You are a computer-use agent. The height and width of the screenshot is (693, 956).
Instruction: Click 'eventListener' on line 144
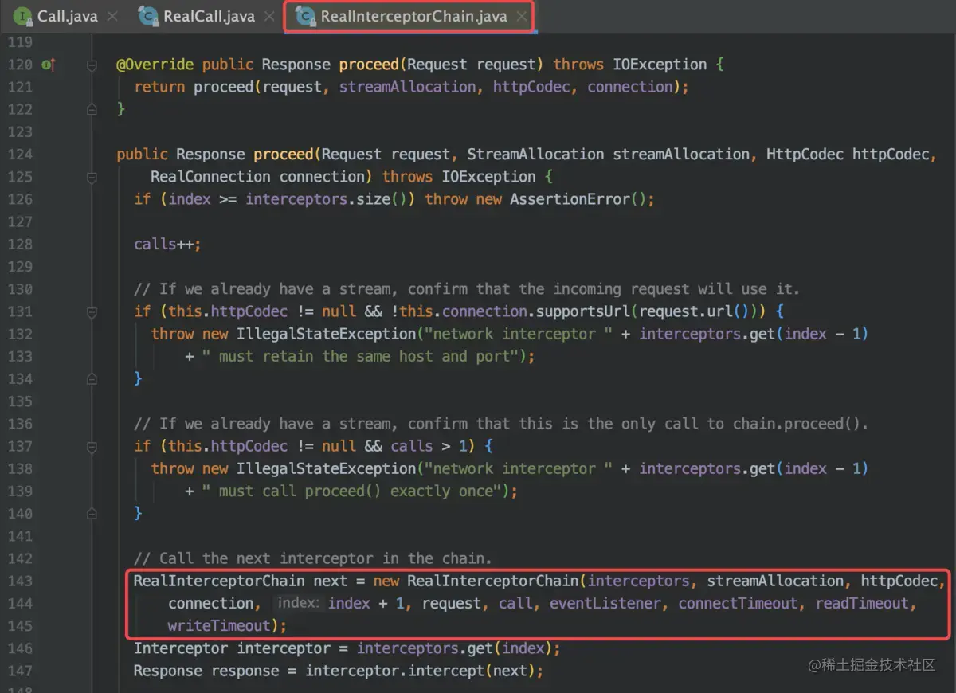605,603
